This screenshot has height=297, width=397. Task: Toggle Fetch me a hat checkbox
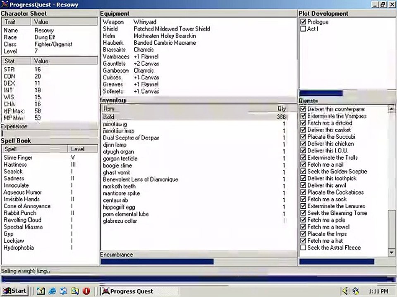303,240
